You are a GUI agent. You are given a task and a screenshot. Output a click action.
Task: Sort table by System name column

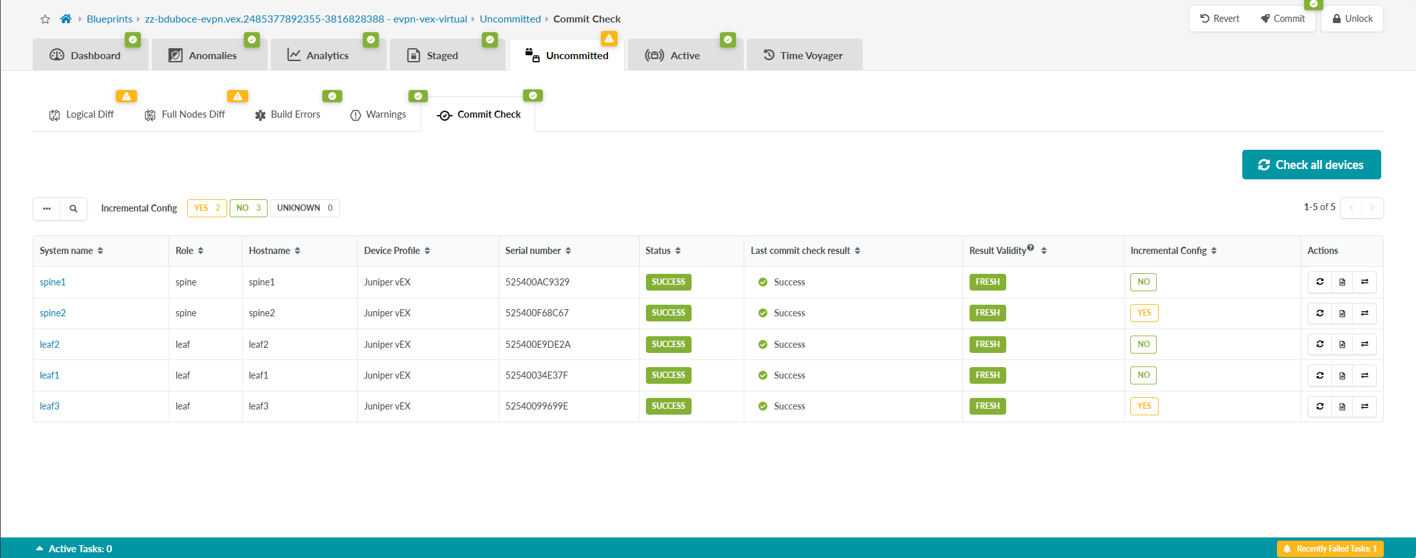coord(71,251)
